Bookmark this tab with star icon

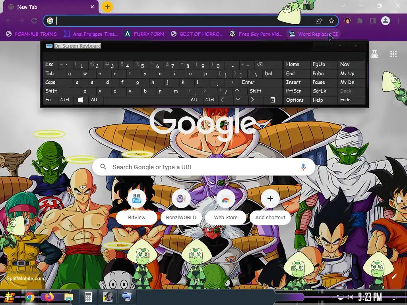coord(331,21)
